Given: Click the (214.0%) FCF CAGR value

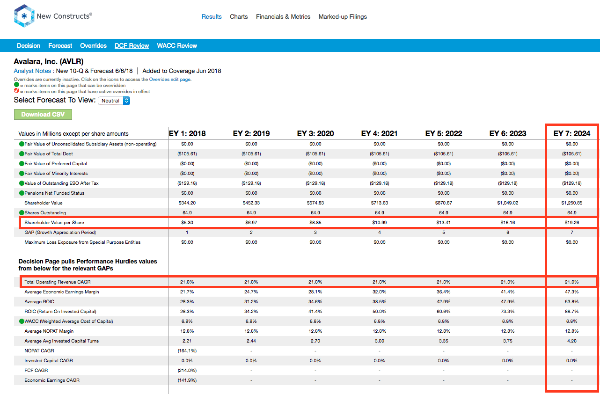Looking at the screenshot, I should (187, 370).
